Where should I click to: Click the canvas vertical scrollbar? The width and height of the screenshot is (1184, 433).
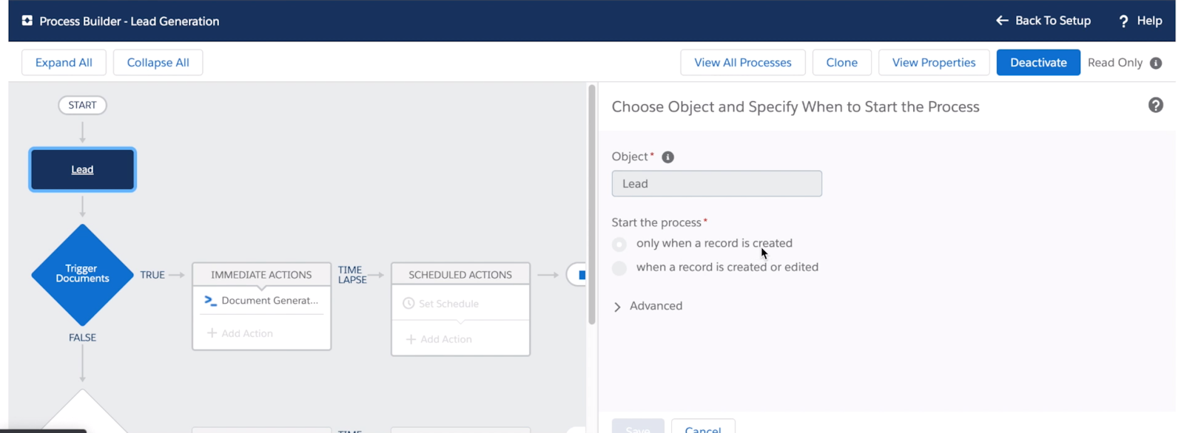(x=591, y=205)
